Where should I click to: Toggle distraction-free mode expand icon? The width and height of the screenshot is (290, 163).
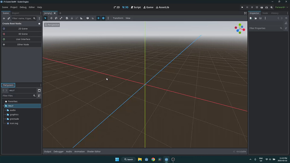click(x=245, y=13)
